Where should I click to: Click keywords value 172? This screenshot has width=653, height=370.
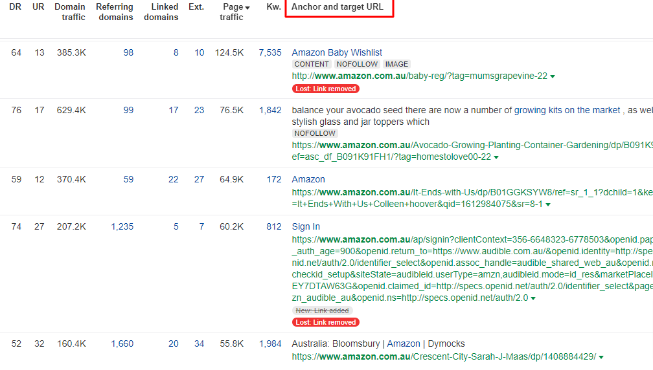click(274, 180)
